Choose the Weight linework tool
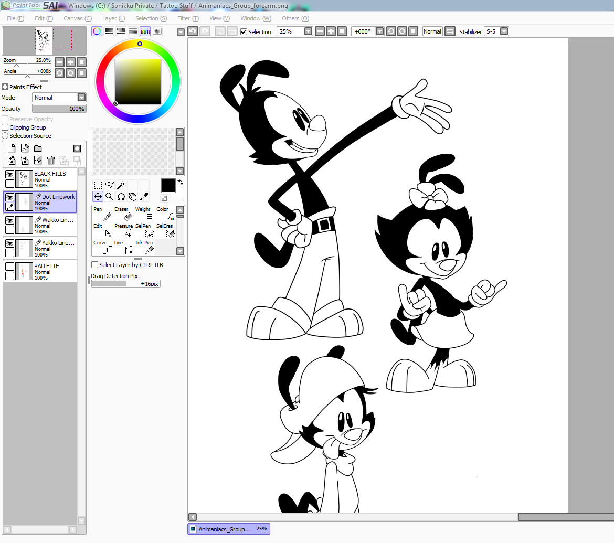The width and height of the screenshot is (614, 543). point(144,214)
